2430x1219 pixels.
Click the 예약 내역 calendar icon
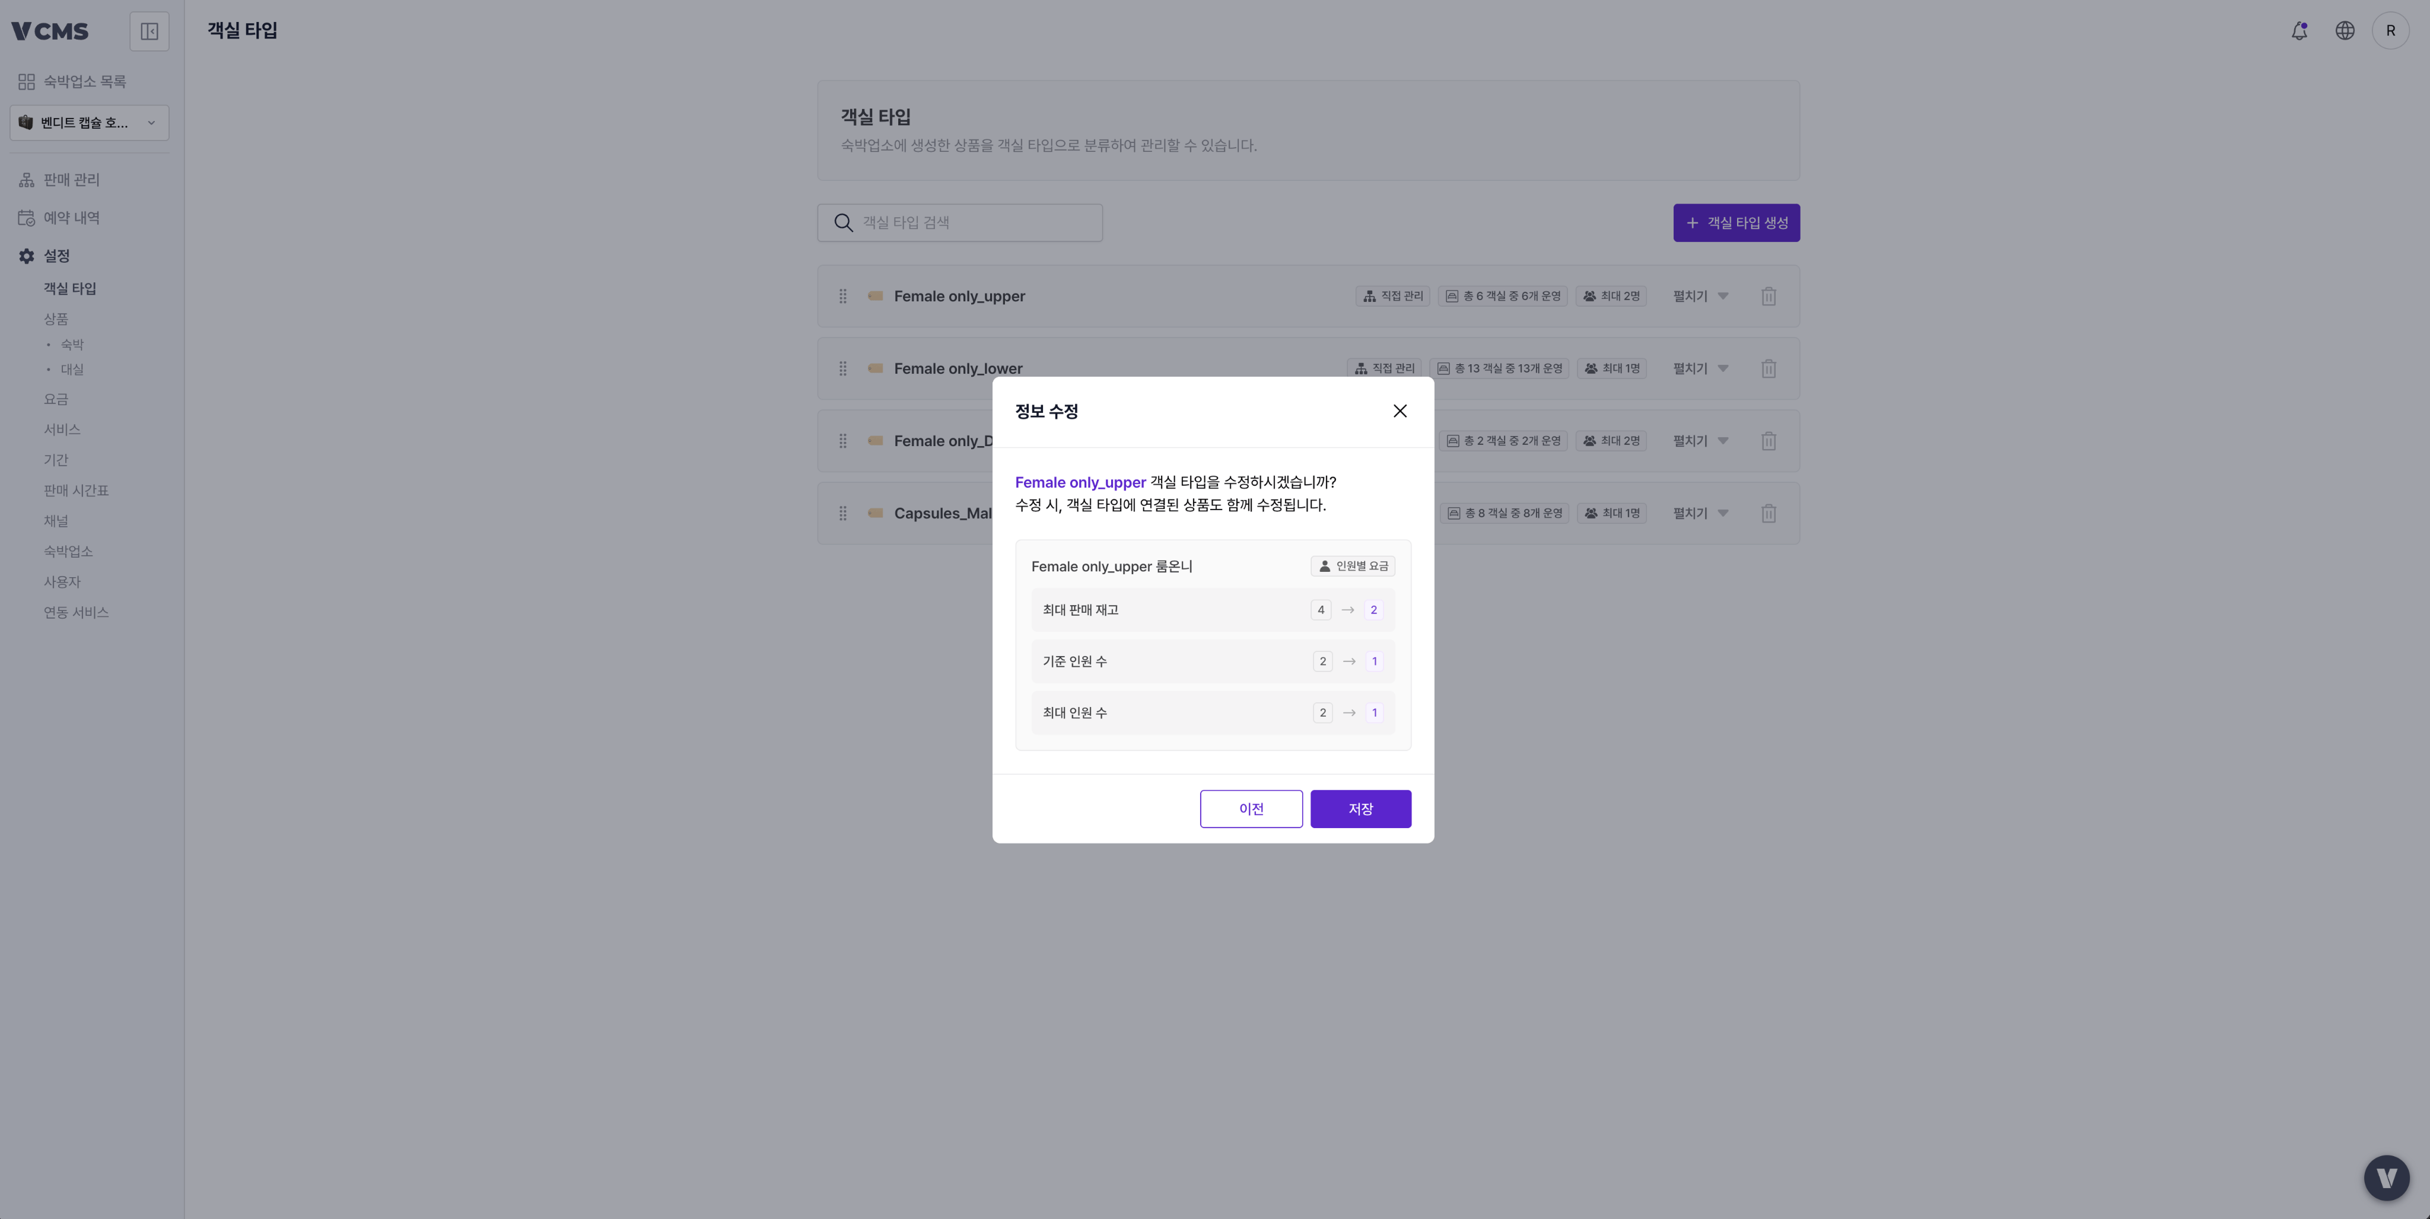[27, 218]
